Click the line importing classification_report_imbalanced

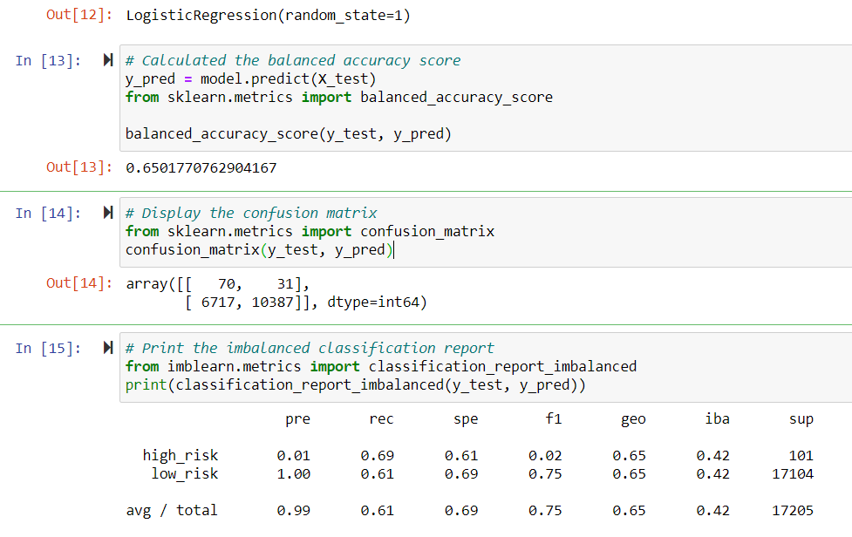(381, 366)
